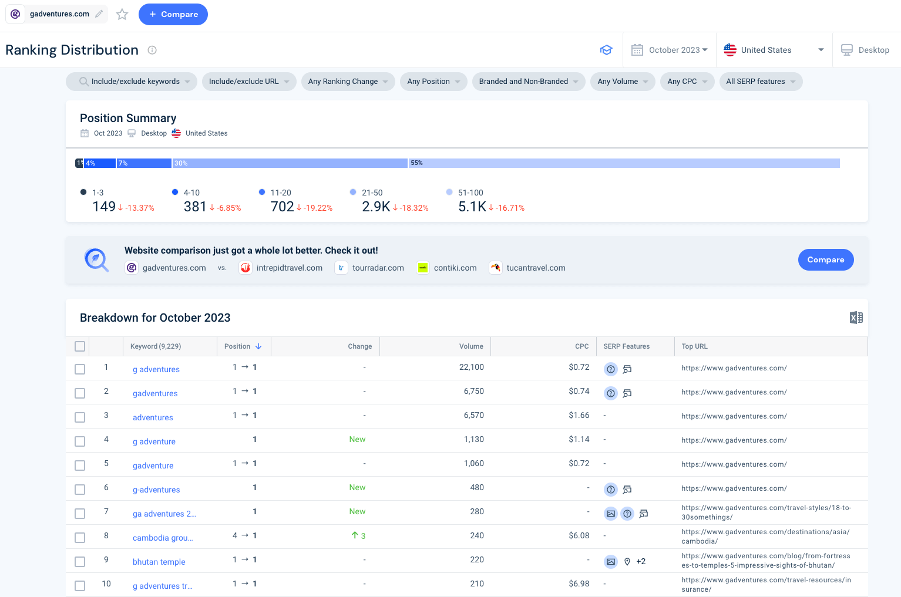Screen dimensions: 901x597
Task: Expand Any Volume filter
Action: pos(623,82)
